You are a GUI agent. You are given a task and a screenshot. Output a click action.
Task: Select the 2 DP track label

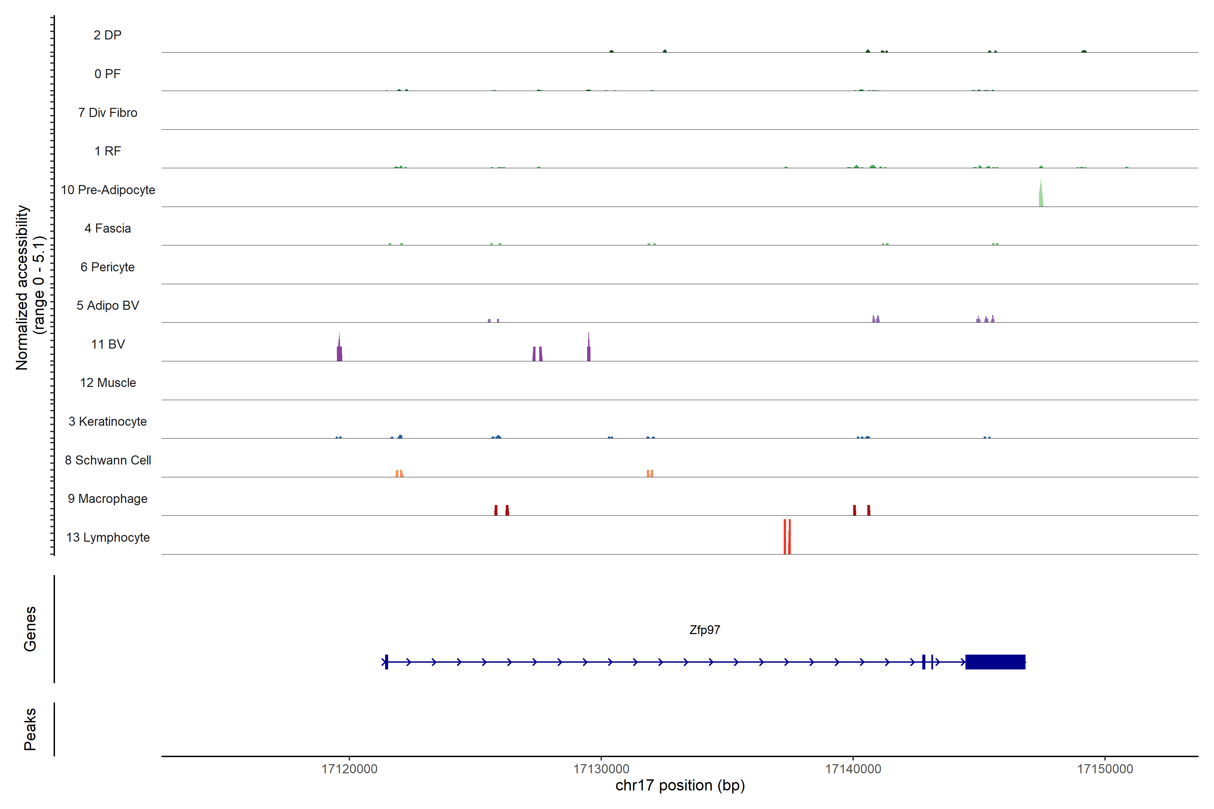pos(108,35)
